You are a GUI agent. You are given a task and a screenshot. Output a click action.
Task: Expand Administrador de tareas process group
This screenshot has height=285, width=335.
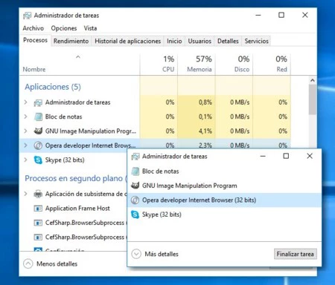pos(25,102)
